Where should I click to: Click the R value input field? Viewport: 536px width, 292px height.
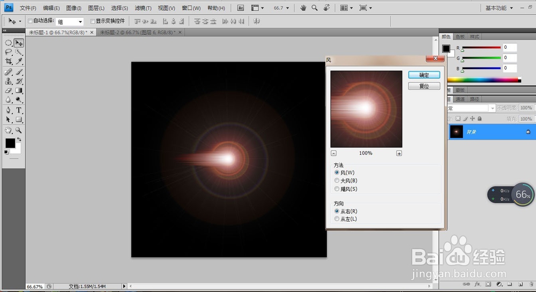[x=510, y=48]
